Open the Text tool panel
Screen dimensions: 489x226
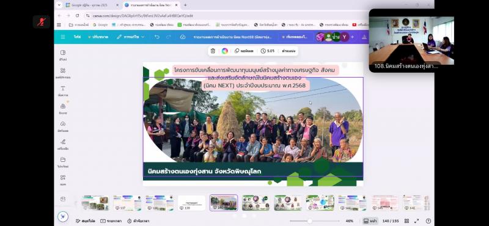click(63, 91)
